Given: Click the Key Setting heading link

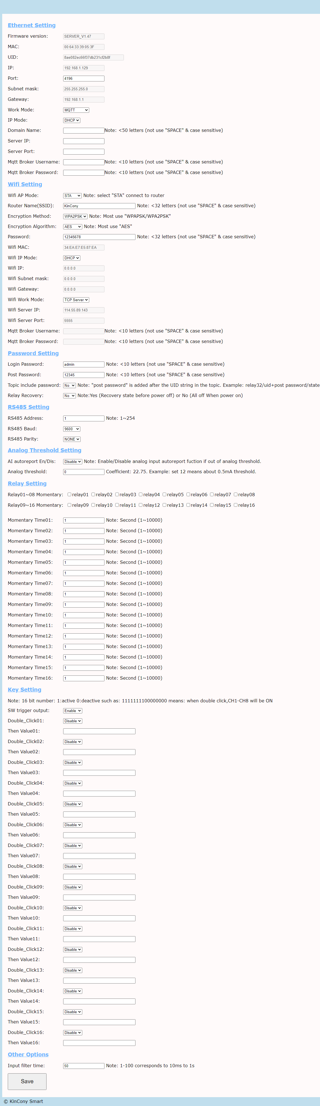Looking at the screenshot, I should tap(24, 690).
